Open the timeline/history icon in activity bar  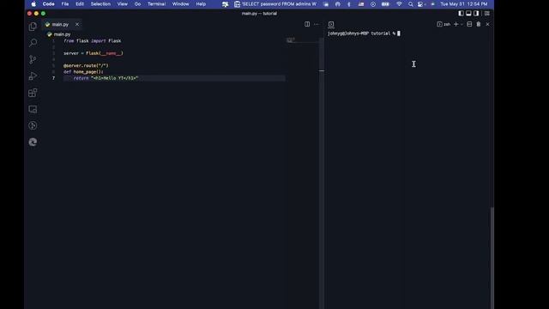coord(33,125)
